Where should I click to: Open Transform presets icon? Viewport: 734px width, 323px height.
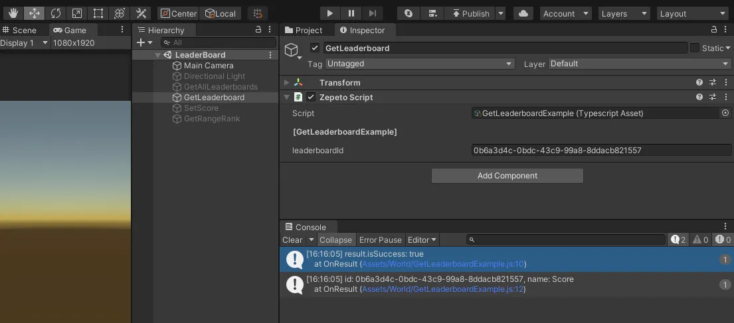[x=713, y=83]
